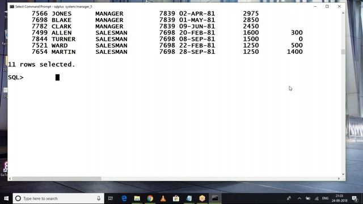Click employee number 7566

coord(40,14)
